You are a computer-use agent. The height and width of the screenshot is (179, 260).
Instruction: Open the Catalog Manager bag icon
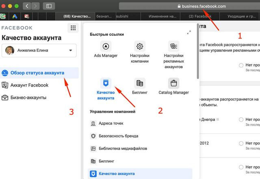pos(173,83)
